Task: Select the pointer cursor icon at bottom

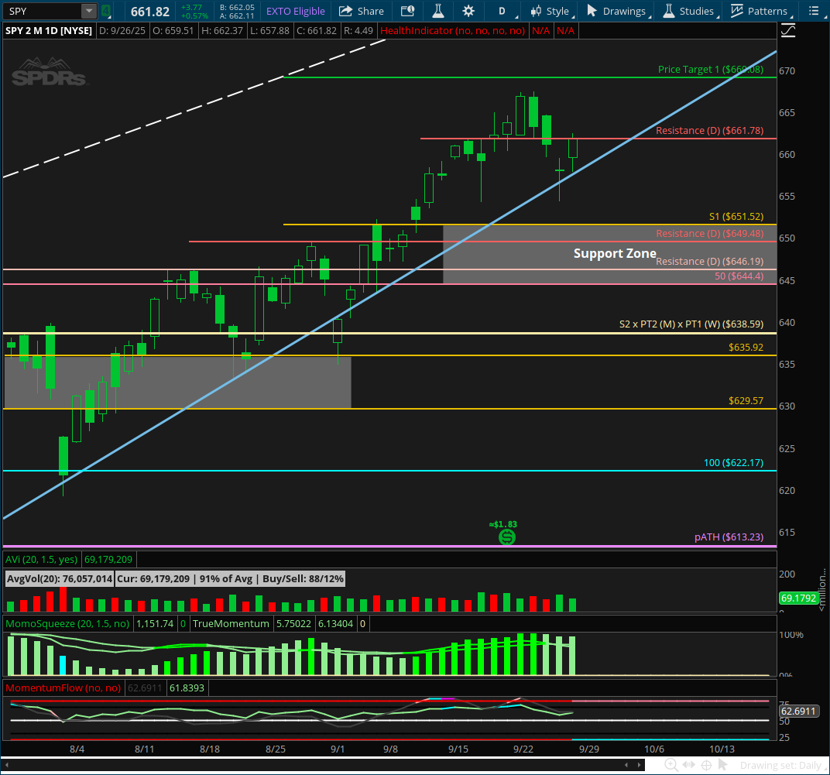Action: (722, 765)
